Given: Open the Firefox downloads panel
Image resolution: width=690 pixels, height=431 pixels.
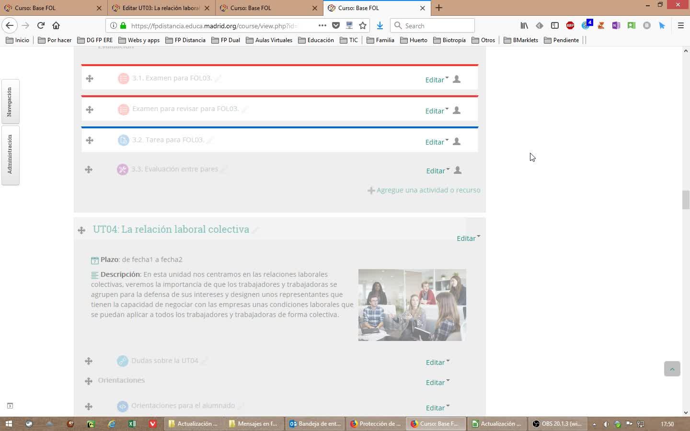Looking at the screenshot, I should coord(380,25).
